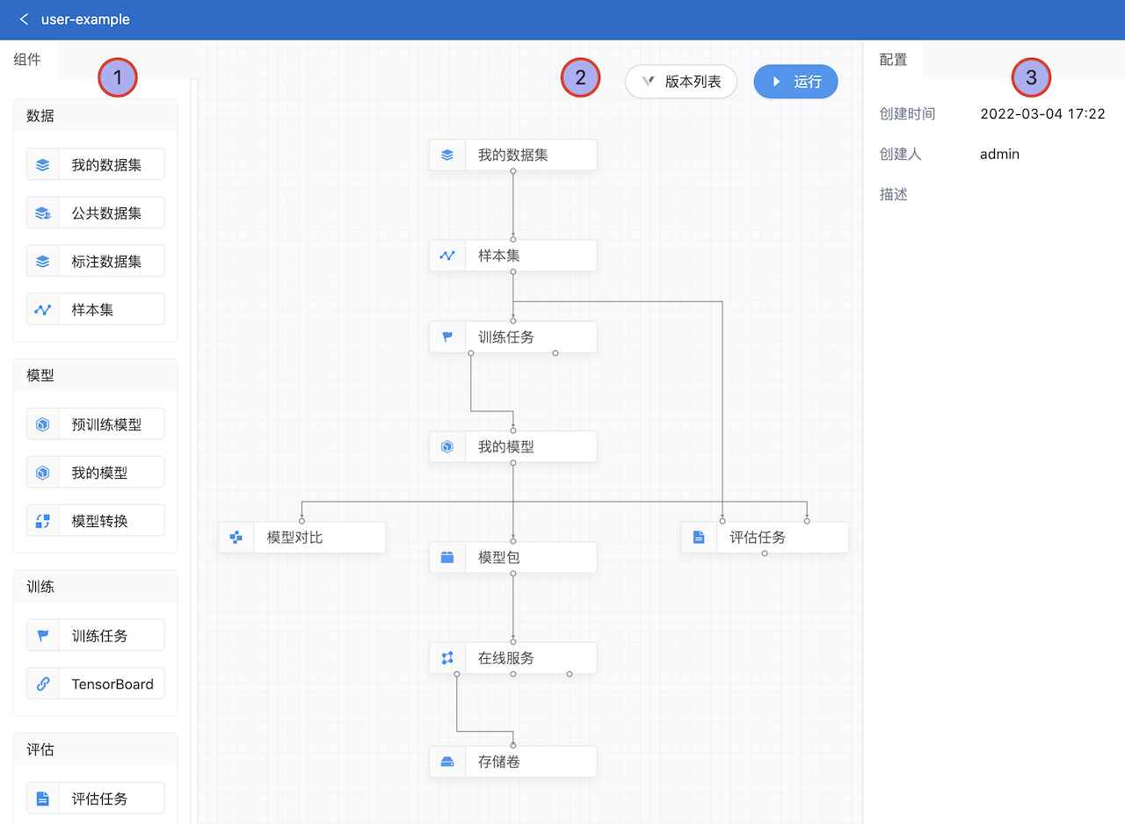This screenshot has width=1125, height=824.
Task: Click 训练任务 node flag icon on canvas
Action: coord(447,336)
